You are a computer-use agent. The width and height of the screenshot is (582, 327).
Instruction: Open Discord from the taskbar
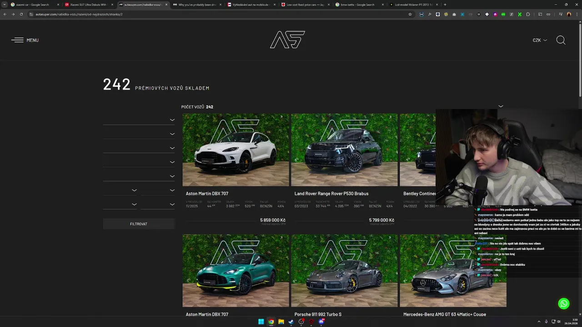point(321,322)
